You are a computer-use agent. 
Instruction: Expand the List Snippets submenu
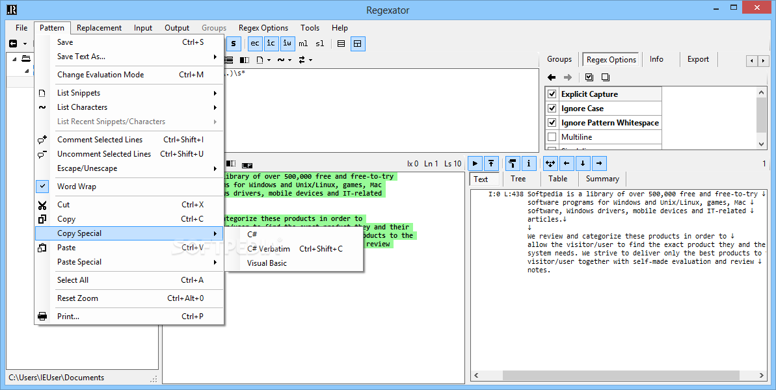[129, 93]
